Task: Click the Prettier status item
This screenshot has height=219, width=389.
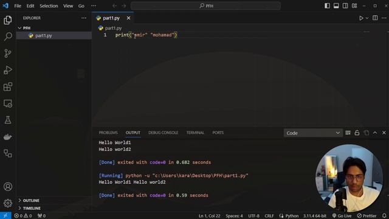Action: [x=367, y=216]
